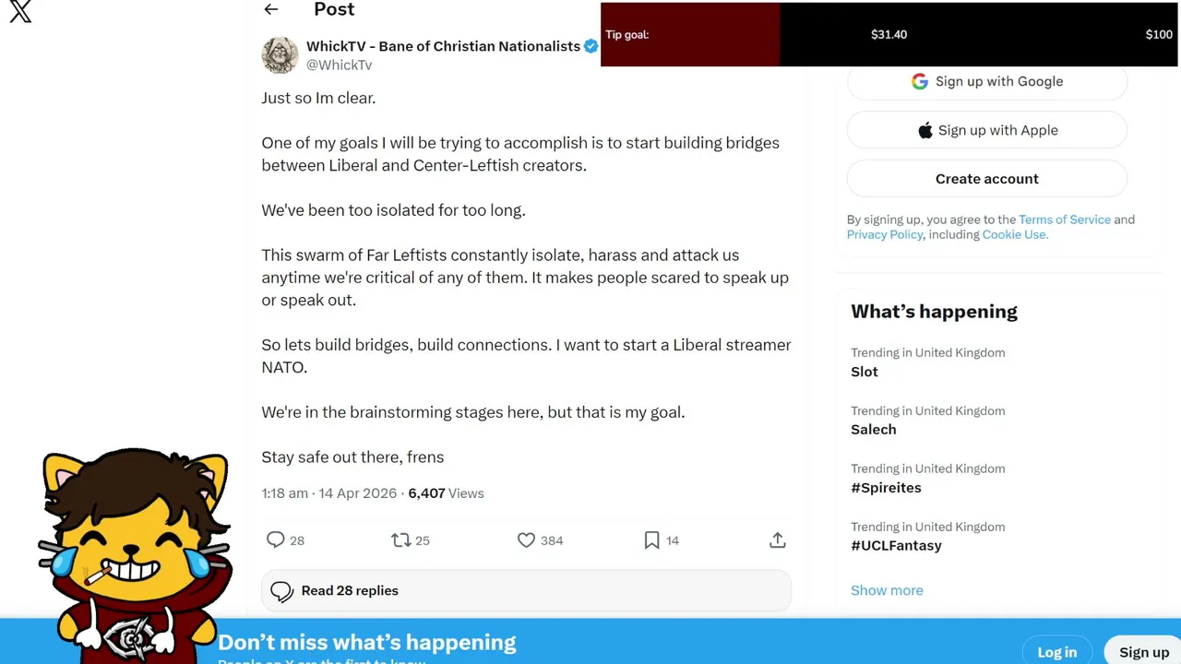Go back using the back arrow
This screenshot has width=1181, height=664.
(270, 9)
